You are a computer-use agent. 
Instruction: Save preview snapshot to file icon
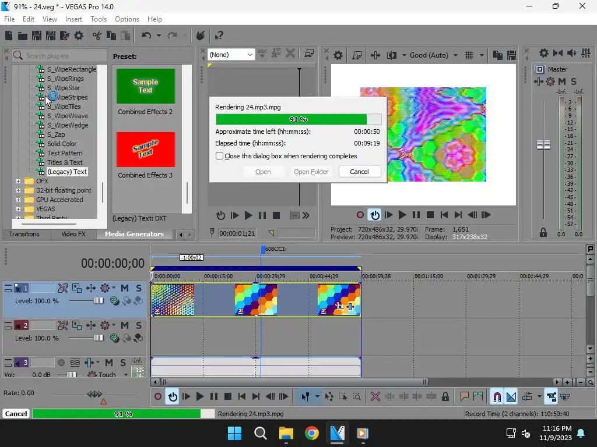coord(511,55)
